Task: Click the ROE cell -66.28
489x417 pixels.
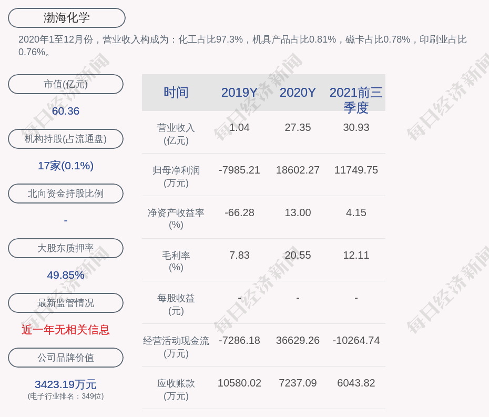Action: pos(240,213)
